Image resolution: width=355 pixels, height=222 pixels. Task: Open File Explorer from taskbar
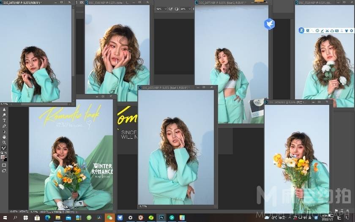point(58,218)
